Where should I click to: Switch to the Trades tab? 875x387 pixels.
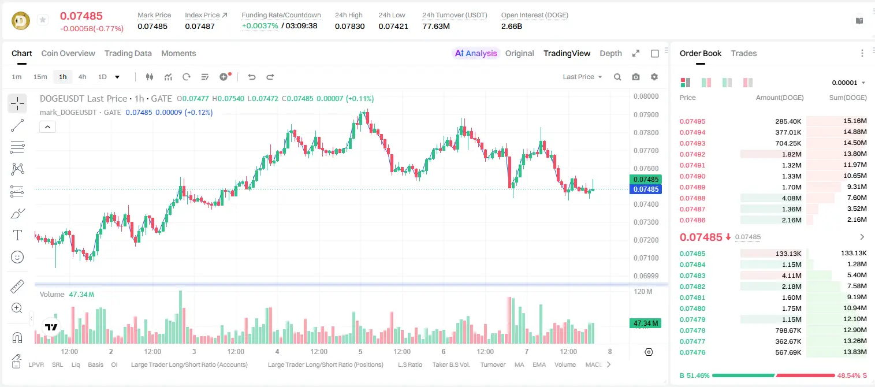(x=744, y=53)
